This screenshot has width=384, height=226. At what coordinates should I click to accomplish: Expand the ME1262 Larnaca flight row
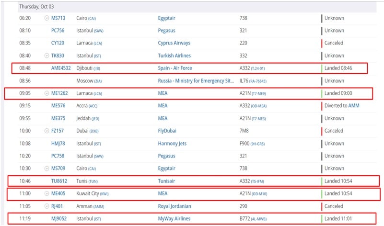[x=47, y=93]
